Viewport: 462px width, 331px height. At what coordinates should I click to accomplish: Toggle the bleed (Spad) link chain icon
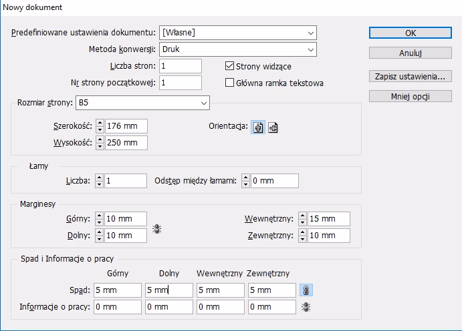tap(306, 290)
